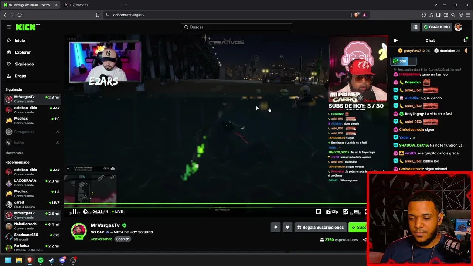This screenshot has height=266, width=473.
Task: Toggle the Kick sidebar hamburger menu
Action: point(9,27)
